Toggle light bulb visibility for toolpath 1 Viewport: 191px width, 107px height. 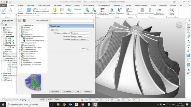(8, 39)
